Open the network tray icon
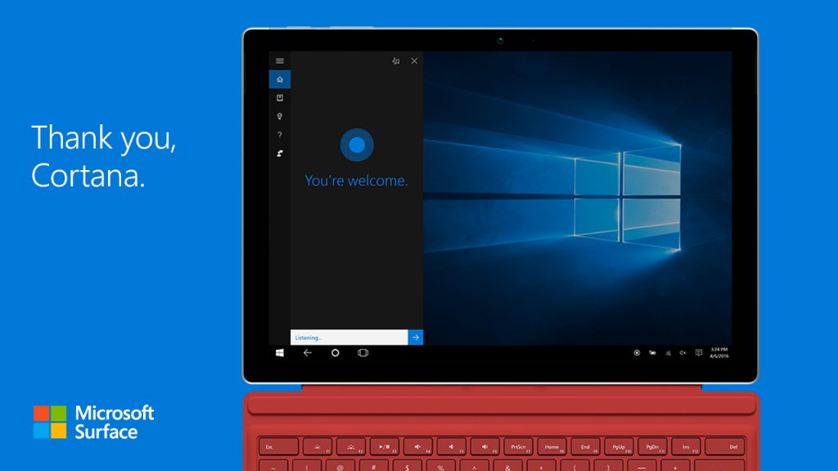The image size is (838, 471). [x=668, y=353]
